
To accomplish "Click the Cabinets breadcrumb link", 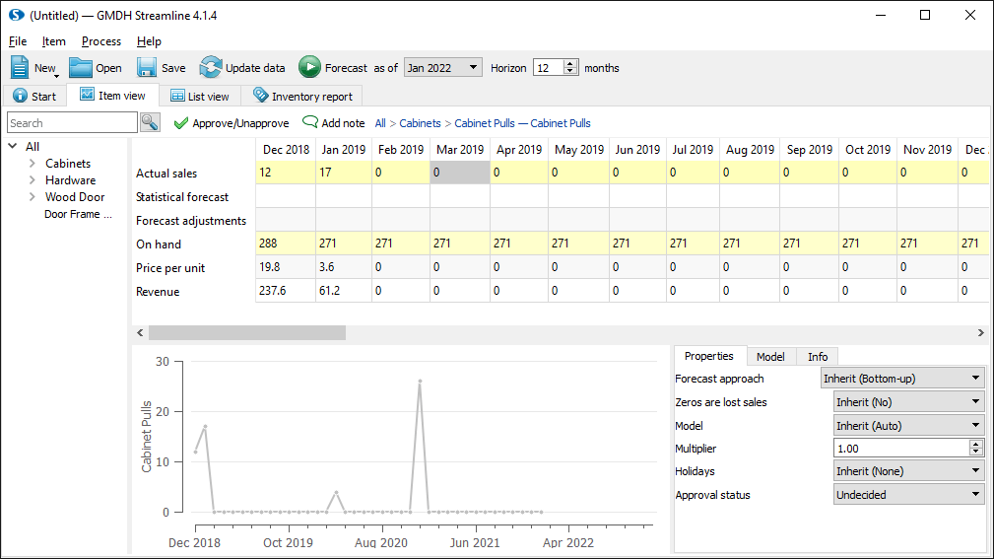I will (x=420, y=123).
